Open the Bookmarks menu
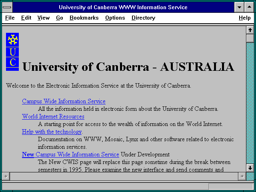 click(x=84, y=18)
